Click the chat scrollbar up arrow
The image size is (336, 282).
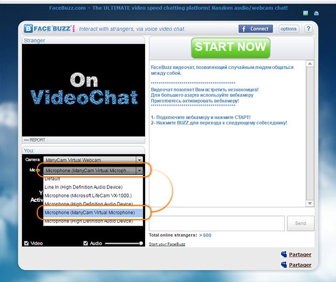pyautogui.click(x=310, y=64)
